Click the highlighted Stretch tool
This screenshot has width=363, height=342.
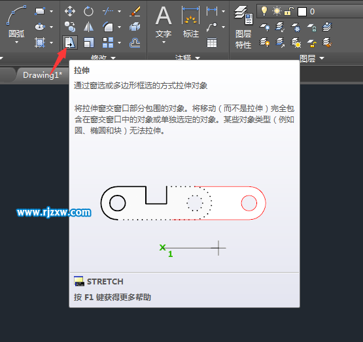[70, 43]
